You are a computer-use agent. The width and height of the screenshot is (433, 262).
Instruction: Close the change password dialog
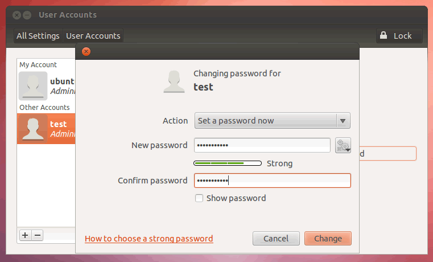(x=86, y=51)
